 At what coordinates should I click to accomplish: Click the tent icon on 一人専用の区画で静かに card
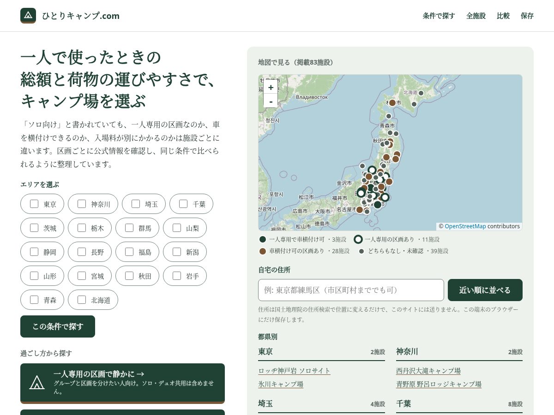click(37, 382)
